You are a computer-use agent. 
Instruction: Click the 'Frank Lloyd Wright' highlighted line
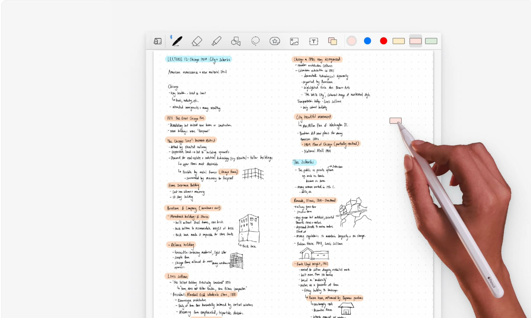point(310,264)
